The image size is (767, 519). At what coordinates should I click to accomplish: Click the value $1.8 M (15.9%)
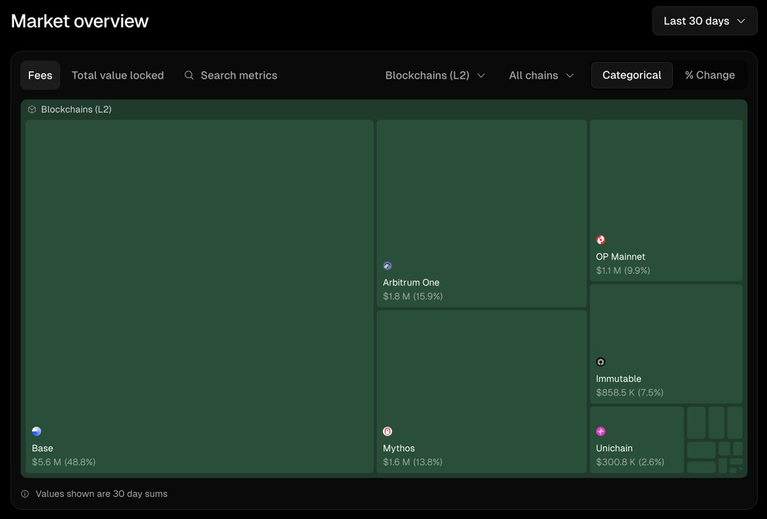[x=413, y=296]
